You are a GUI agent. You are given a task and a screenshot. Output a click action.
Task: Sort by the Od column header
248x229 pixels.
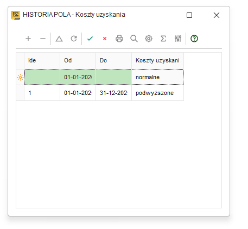click(78, 61)
